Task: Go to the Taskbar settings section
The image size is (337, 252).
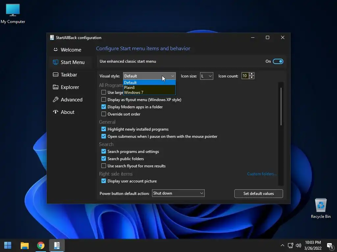Action: coord(71,74)
